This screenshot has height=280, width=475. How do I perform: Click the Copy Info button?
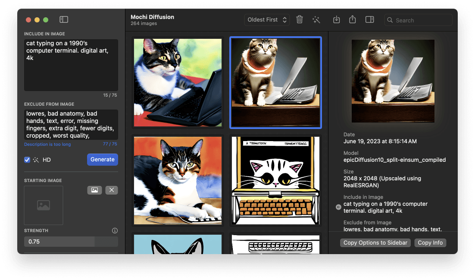coord(430,243)
